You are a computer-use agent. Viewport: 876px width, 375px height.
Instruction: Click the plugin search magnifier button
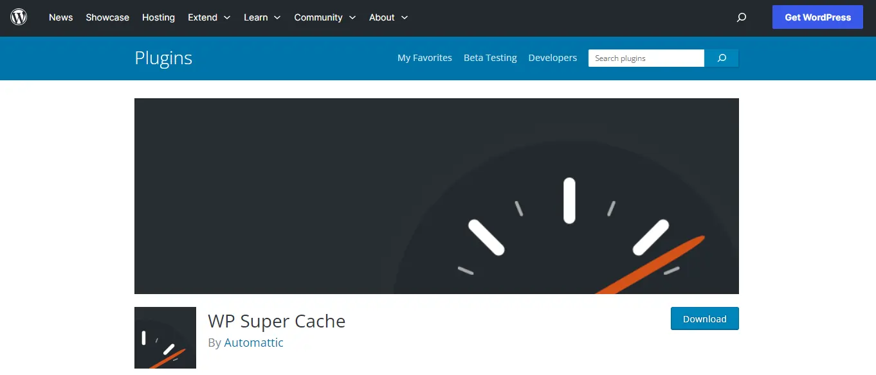coord(721,58)
